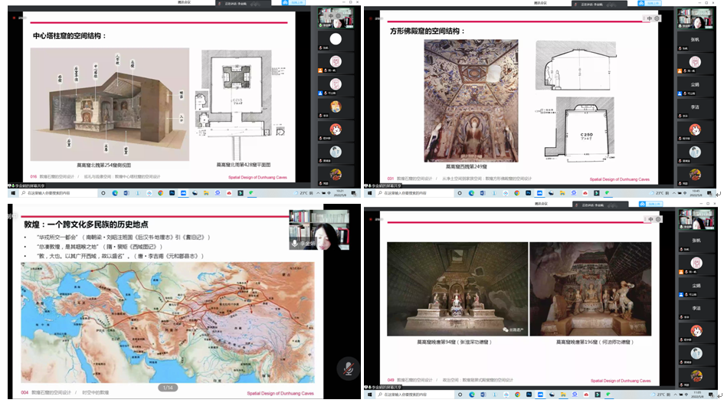
Task: Click cloud icon in 中心塔柱窟 window title bar
Action: pos(285,3)
